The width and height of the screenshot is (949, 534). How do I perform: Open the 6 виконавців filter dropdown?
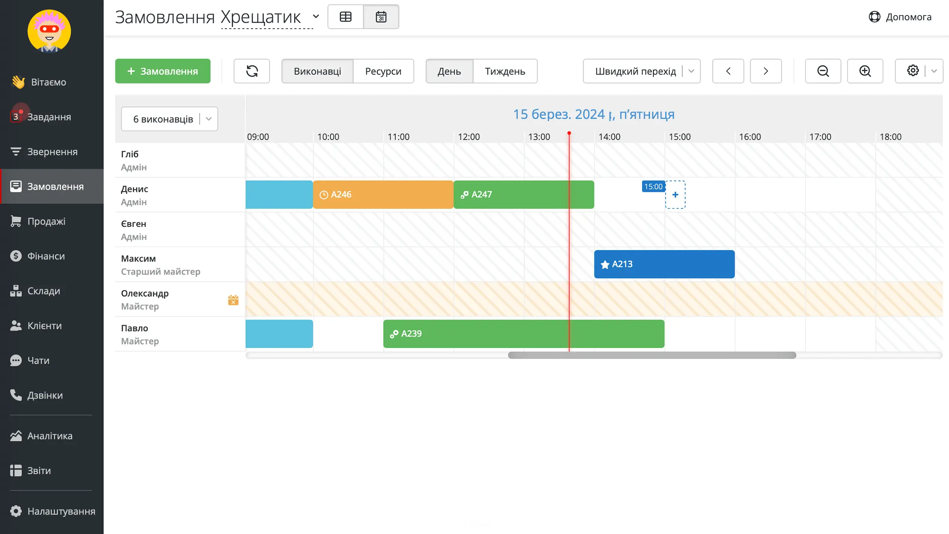coord(169,119)
